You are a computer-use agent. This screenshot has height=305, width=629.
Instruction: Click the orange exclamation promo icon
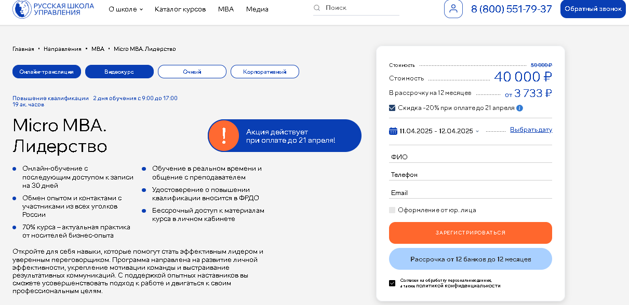tap(224, 135)
